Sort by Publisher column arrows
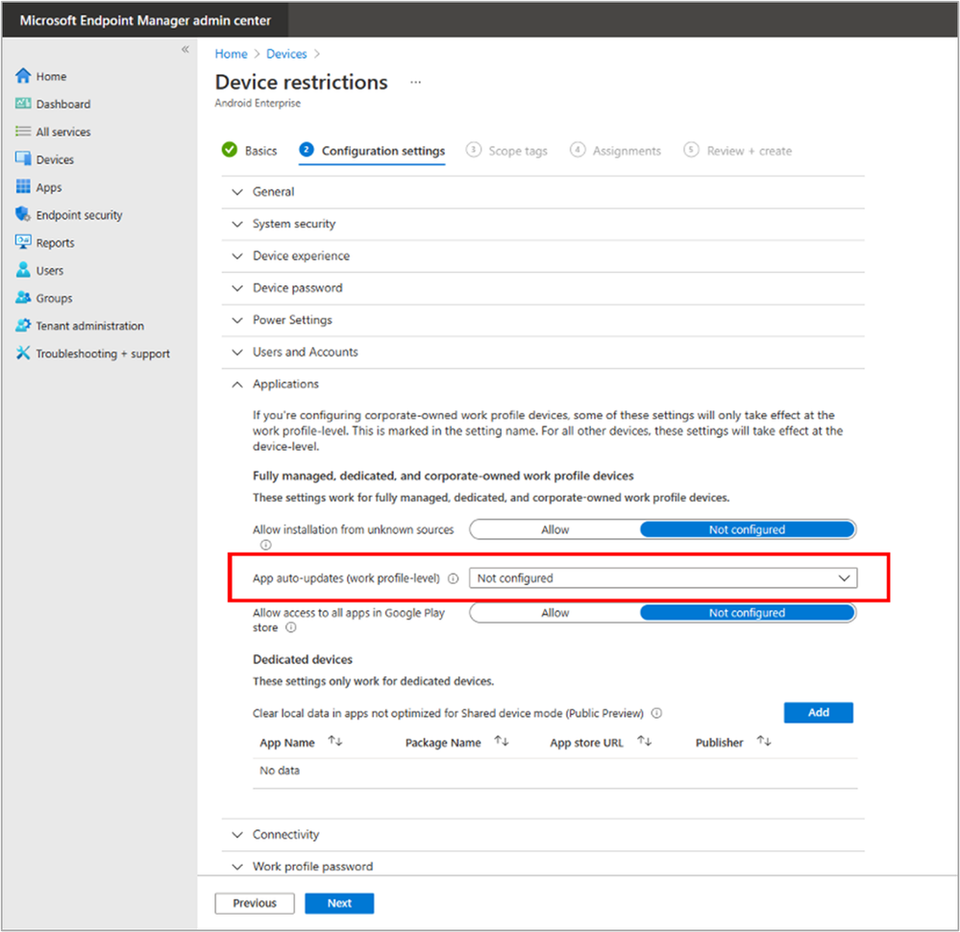This screenshot has width=960, height=932. [x=763, y=741]
